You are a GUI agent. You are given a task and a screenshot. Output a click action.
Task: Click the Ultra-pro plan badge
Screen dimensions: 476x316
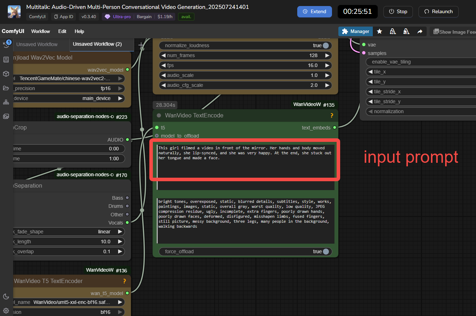[118, 17]
